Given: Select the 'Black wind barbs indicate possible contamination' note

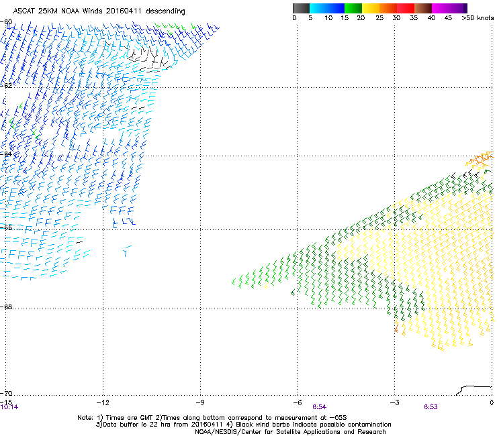Looking at the screenshot, I should tap(308, 425).
